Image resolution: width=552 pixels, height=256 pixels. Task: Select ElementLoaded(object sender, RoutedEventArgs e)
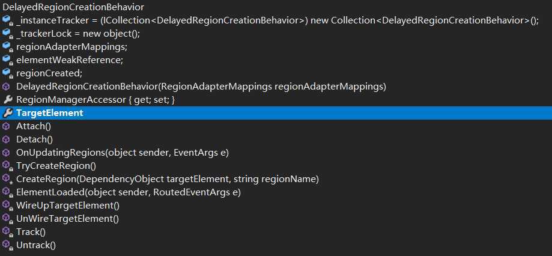pyautogui.click(x=129, y=192)
